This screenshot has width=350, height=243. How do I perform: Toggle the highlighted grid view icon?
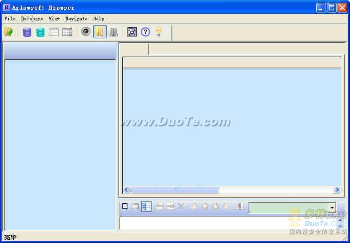click(x=147, y=207)
